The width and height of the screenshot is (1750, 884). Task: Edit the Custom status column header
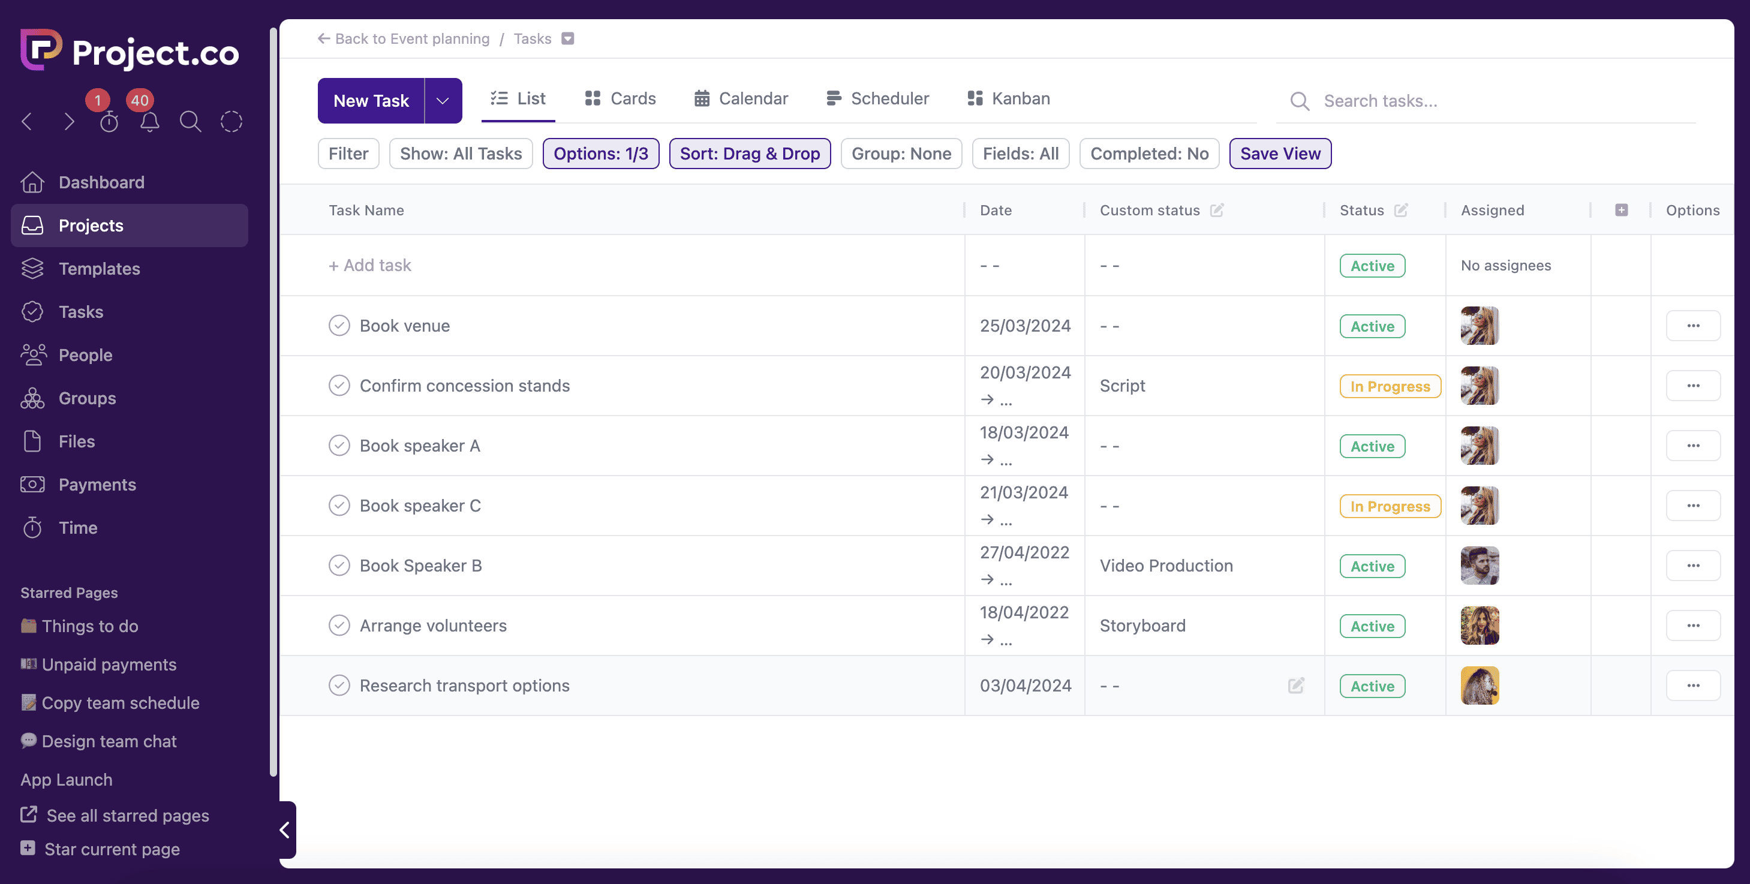click(1217, 211)
